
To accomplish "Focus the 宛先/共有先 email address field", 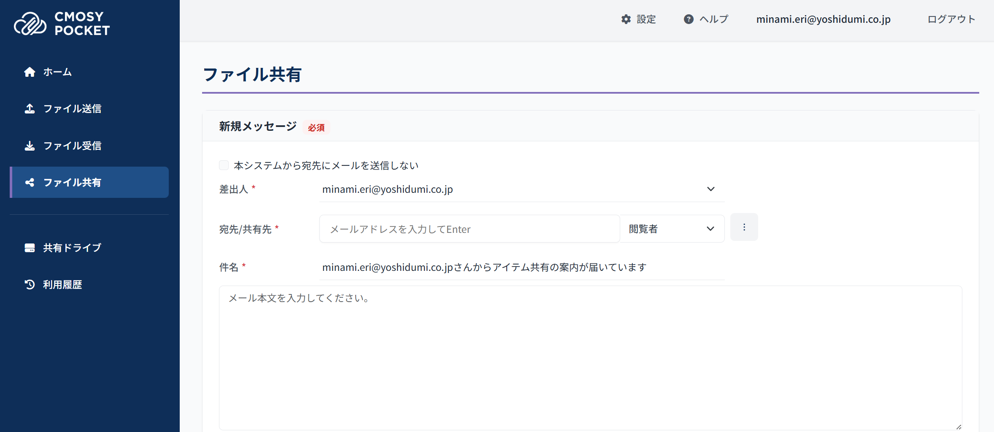I will click(469, 229).
